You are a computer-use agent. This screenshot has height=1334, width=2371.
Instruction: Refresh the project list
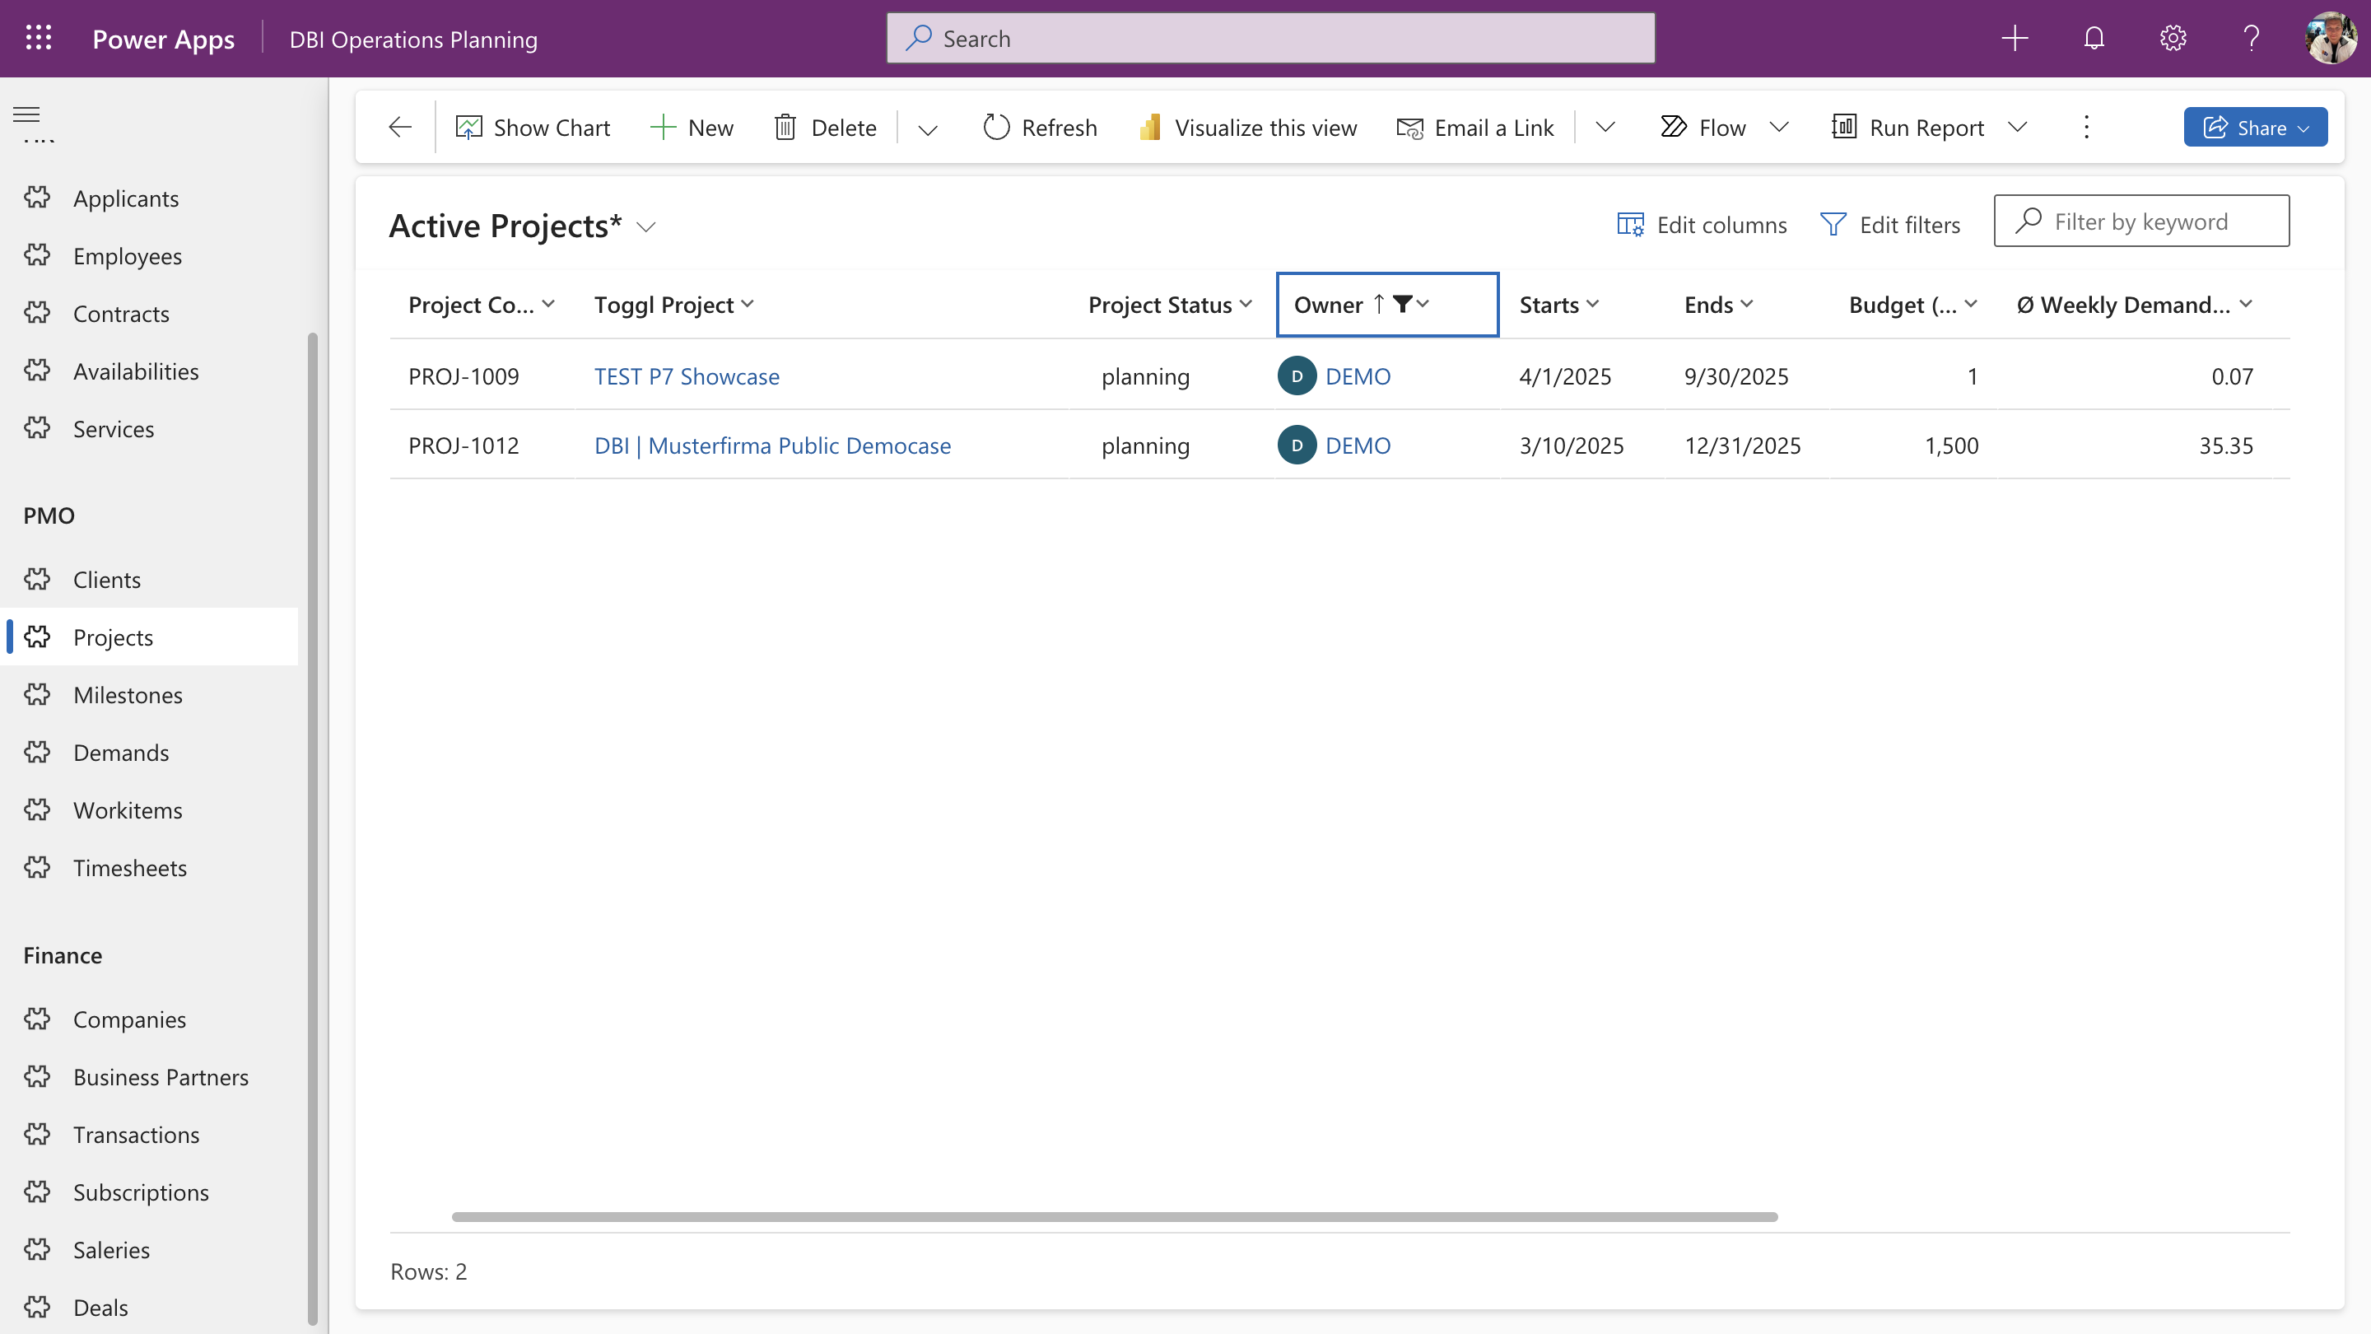(x=1040, y=127)
